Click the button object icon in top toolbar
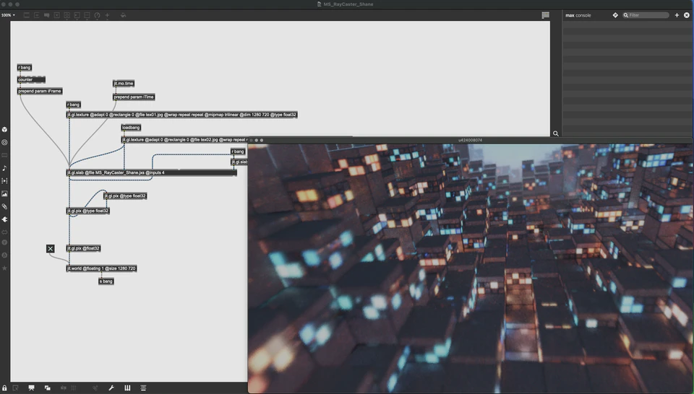694x394 pixels. click(67, 15)
